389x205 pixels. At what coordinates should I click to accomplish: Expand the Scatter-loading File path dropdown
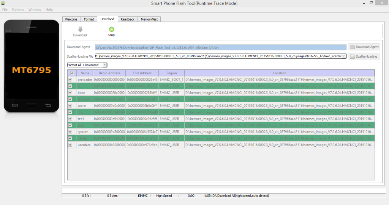344,56
